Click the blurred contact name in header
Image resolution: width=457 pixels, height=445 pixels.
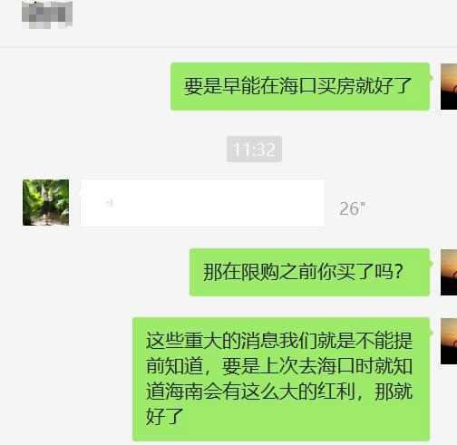(47, 15)
